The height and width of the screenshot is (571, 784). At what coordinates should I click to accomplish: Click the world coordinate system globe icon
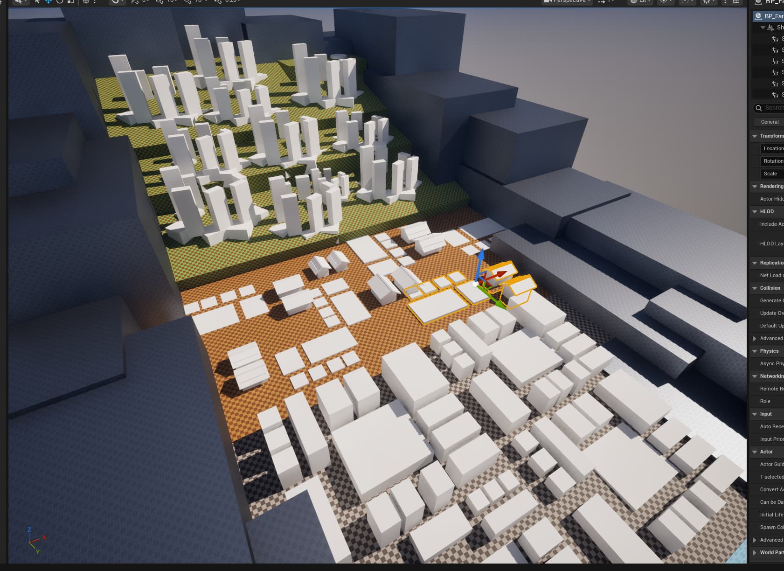(86, 2)
